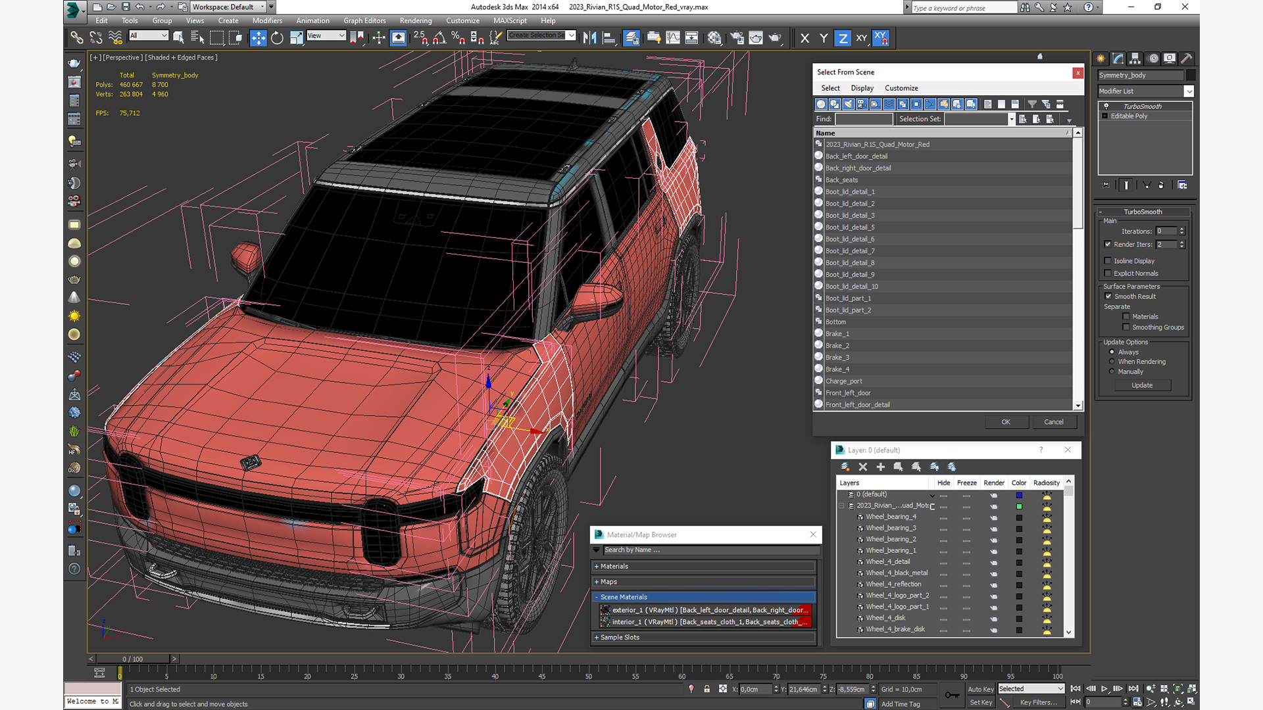Open the Key Filters dialog button
1263x710 pixels.
(x=1039, y=703)
